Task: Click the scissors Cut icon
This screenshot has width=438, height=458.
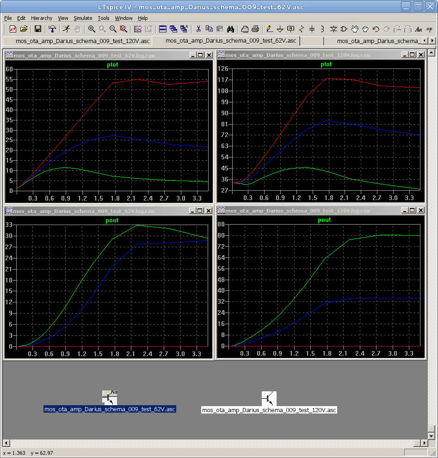Action: tap(198, 29)
